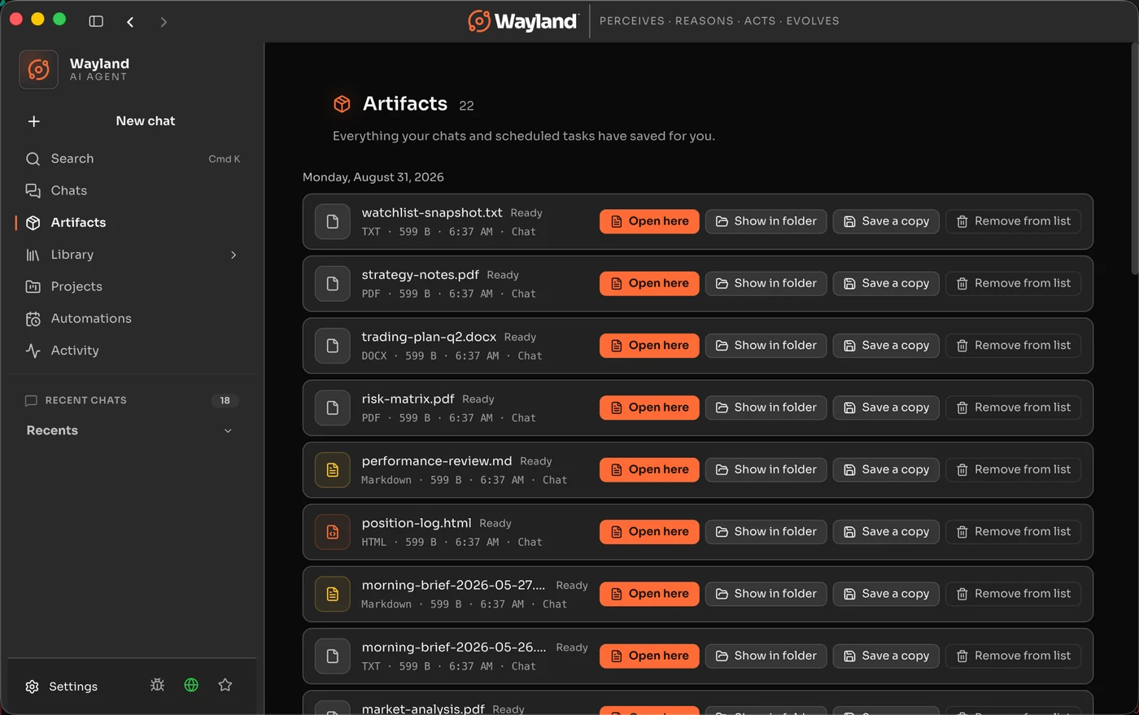Select Artifacts in the sidebar
The image size is (1139, 715).
click(x=133, y=222)
